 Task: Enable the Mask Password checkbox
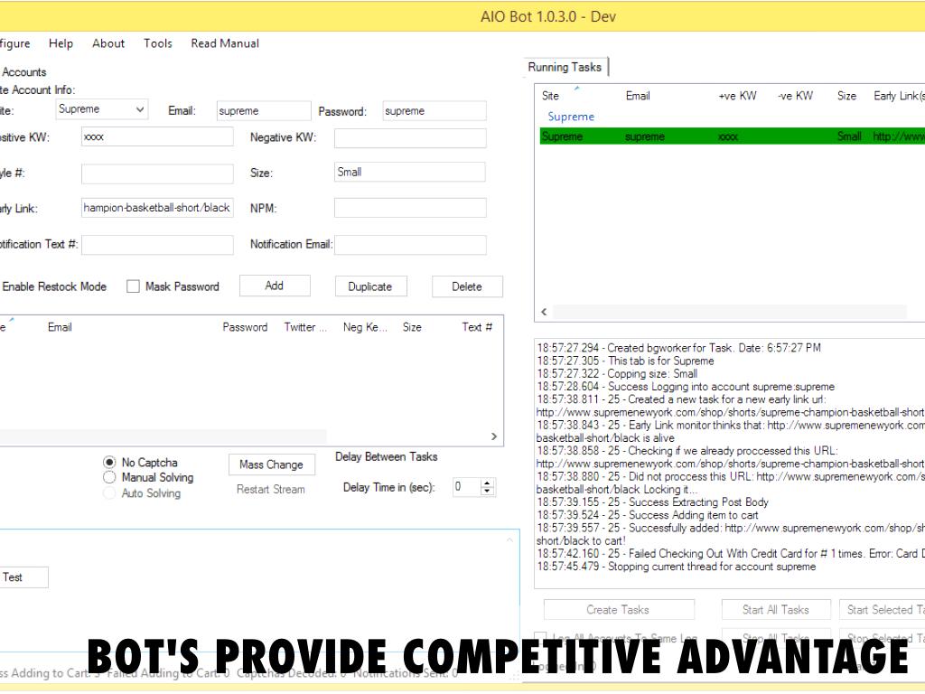coord(133,286)
